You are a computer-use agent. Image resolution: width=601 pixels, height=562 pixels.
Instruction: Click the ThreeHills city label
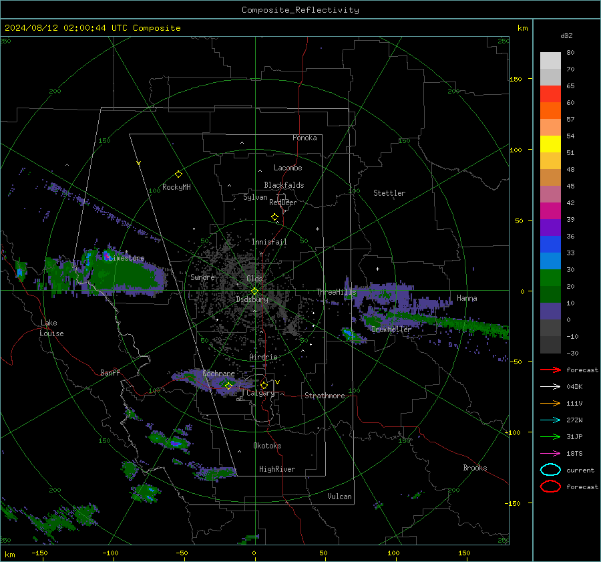(336, 292)
